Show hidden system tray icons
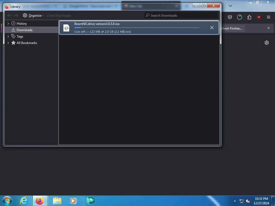Viewport: 275px width, 206px height. pos(235,201)
